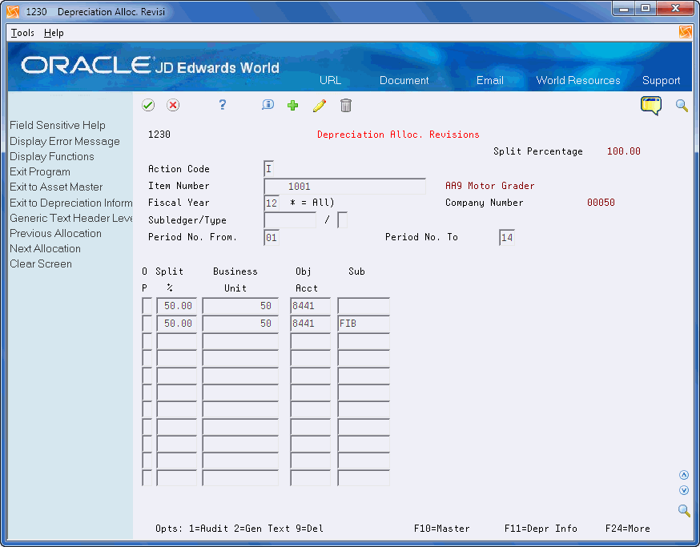700x547 pixels.
Task: Maximize the window
Action: point(646,9)
